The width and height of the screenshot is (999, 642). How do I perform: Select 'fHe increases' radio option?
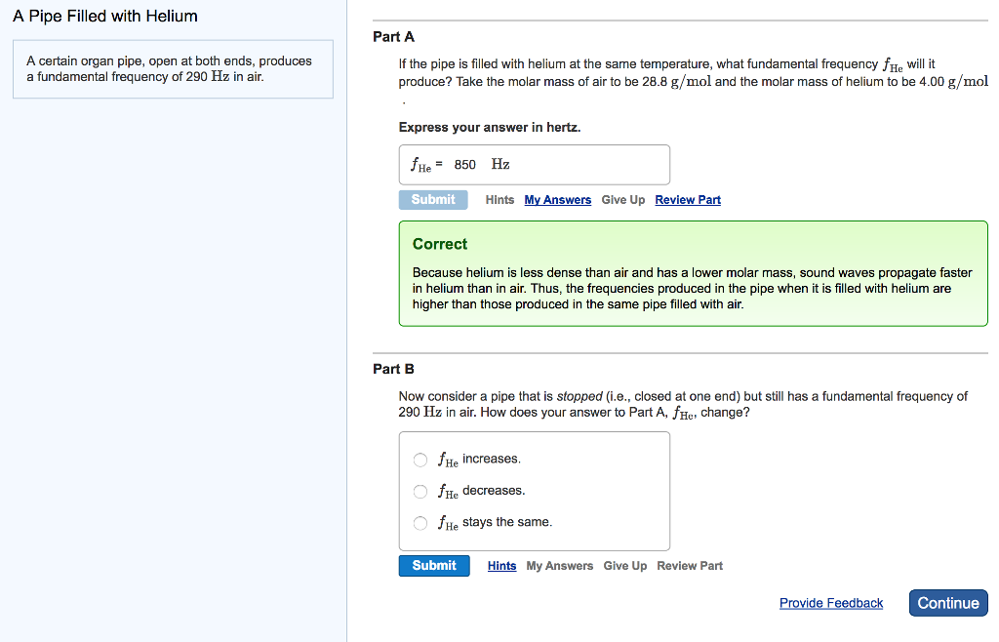point(420,460)
